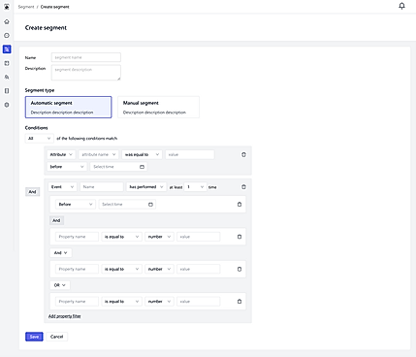Delete the Event's Before time filter
The height and width of the screenshot is (357, 416).
[x=240, y=205]
